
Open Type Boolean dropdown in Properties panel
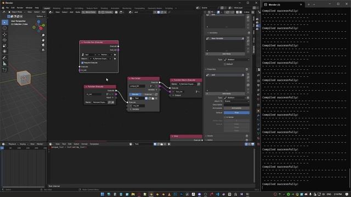(x=235, y=97)
